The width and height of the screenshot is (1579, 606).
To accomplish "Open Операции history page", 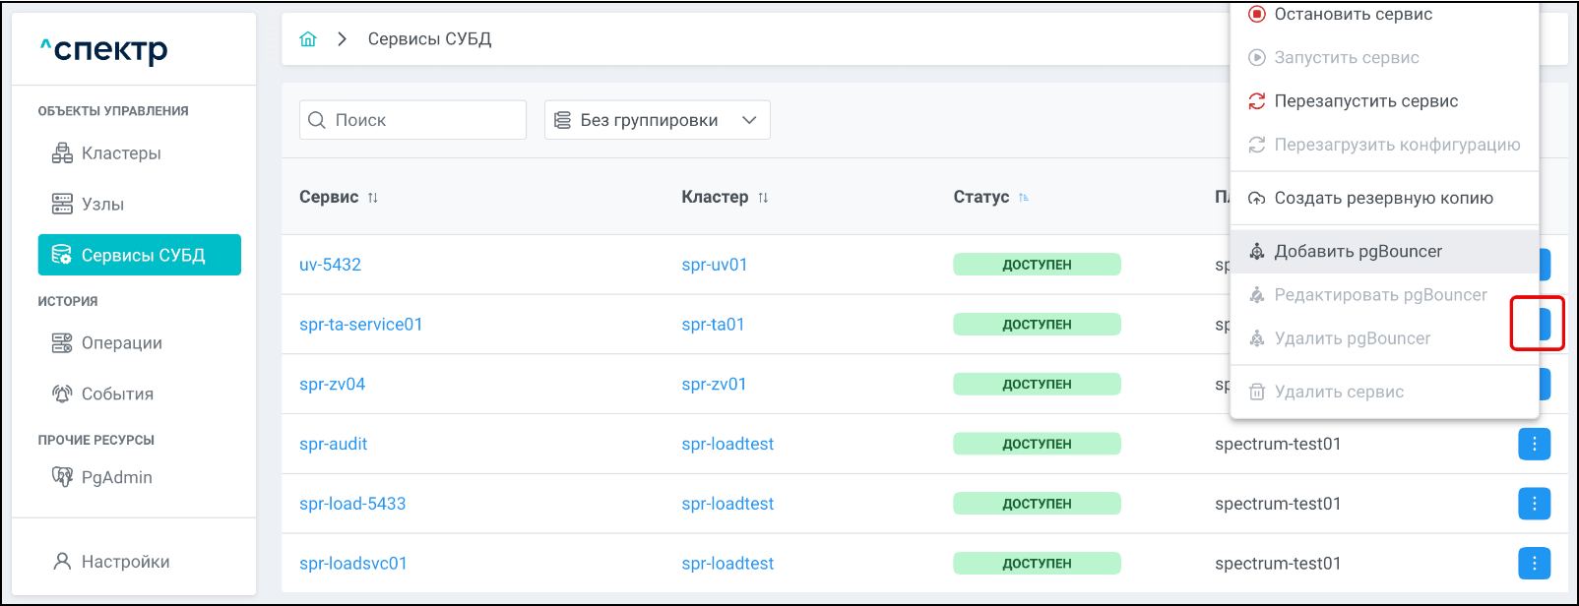I will coord(121,342).
